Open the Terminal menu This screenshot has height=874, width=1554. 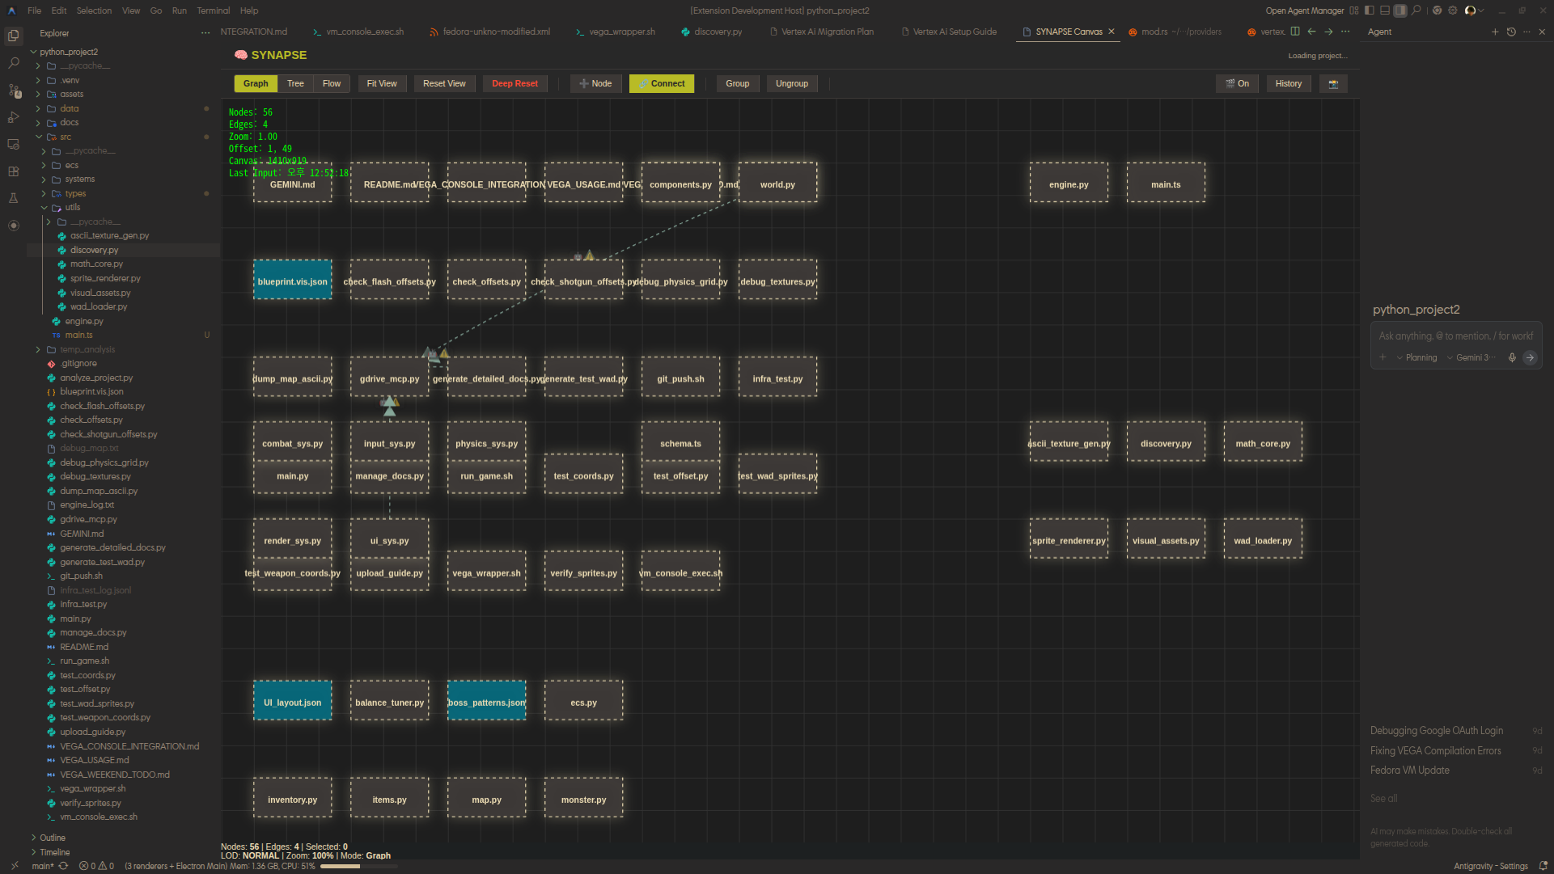213,11
